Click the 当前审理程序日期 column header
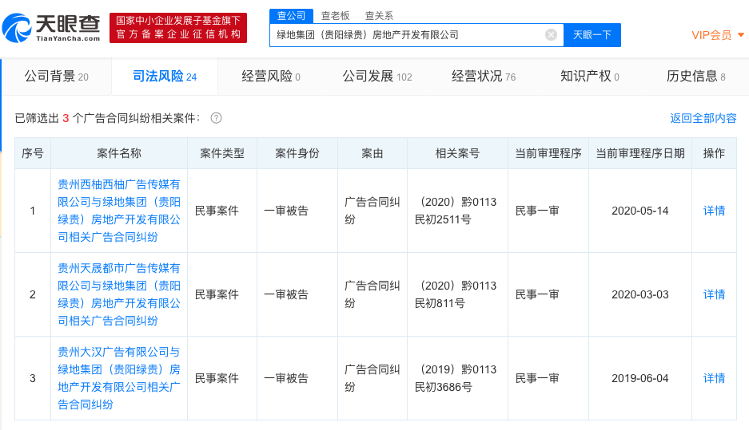The height and width of the screenshot is (430, 749). click(x=640, y=153)
